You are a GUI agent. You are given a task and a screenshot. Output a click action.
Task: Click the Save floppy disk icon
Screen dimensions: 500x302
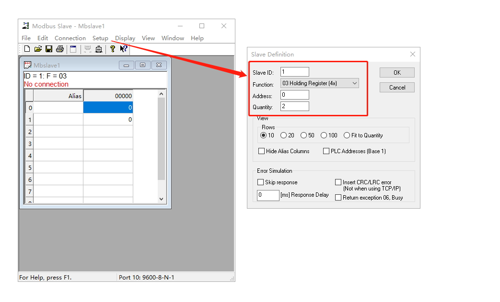click(x=49, y=49)
